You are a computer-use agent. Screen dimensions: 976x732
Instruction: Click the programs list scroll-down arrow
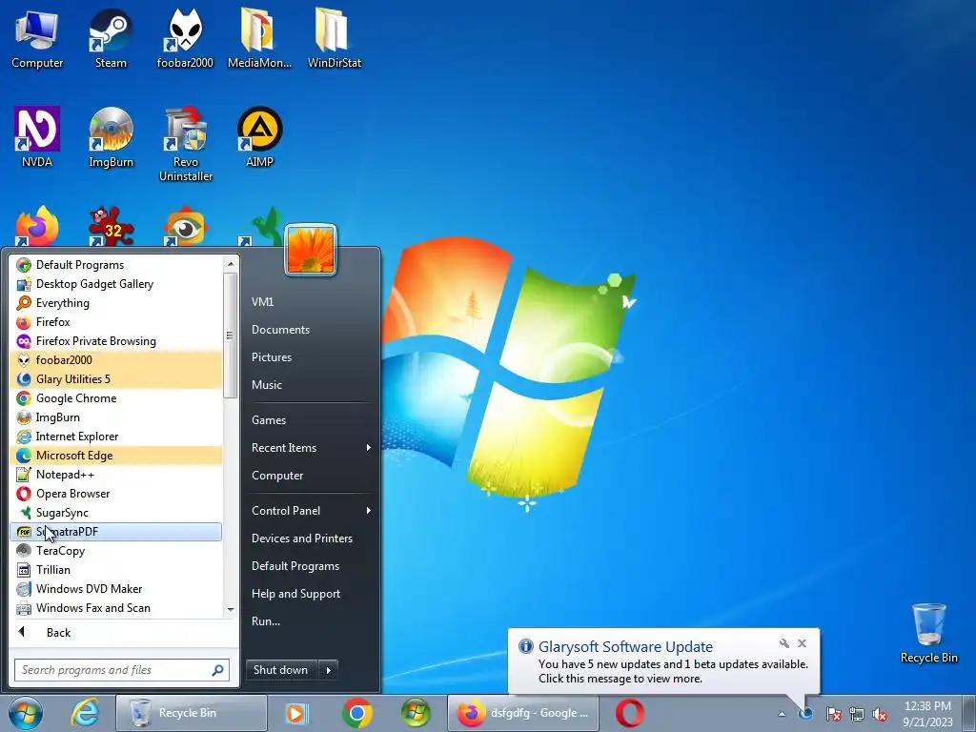click(231, 609)
